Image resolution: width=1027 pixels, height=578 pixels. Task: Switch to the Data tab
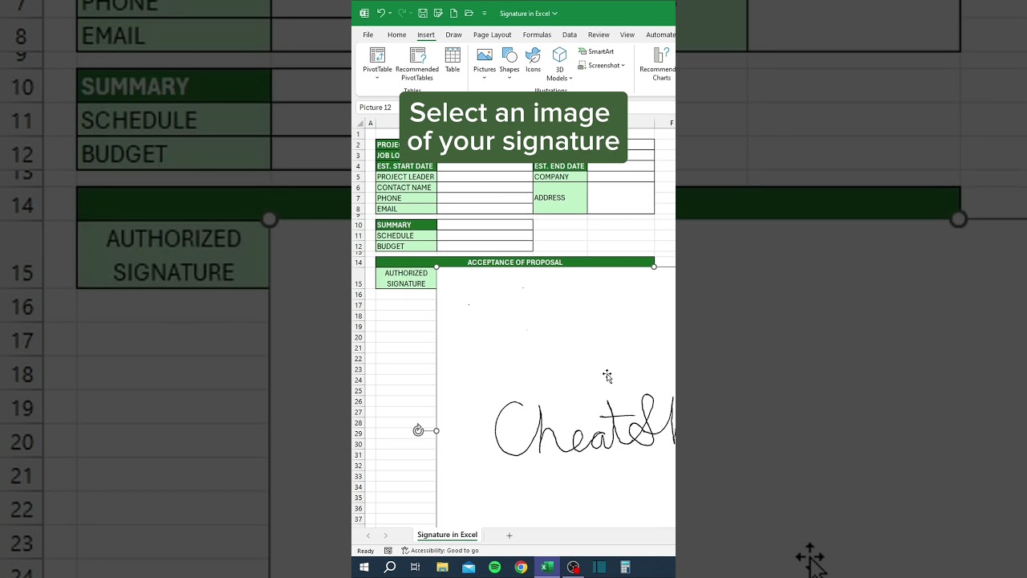(x=570, y=35)
